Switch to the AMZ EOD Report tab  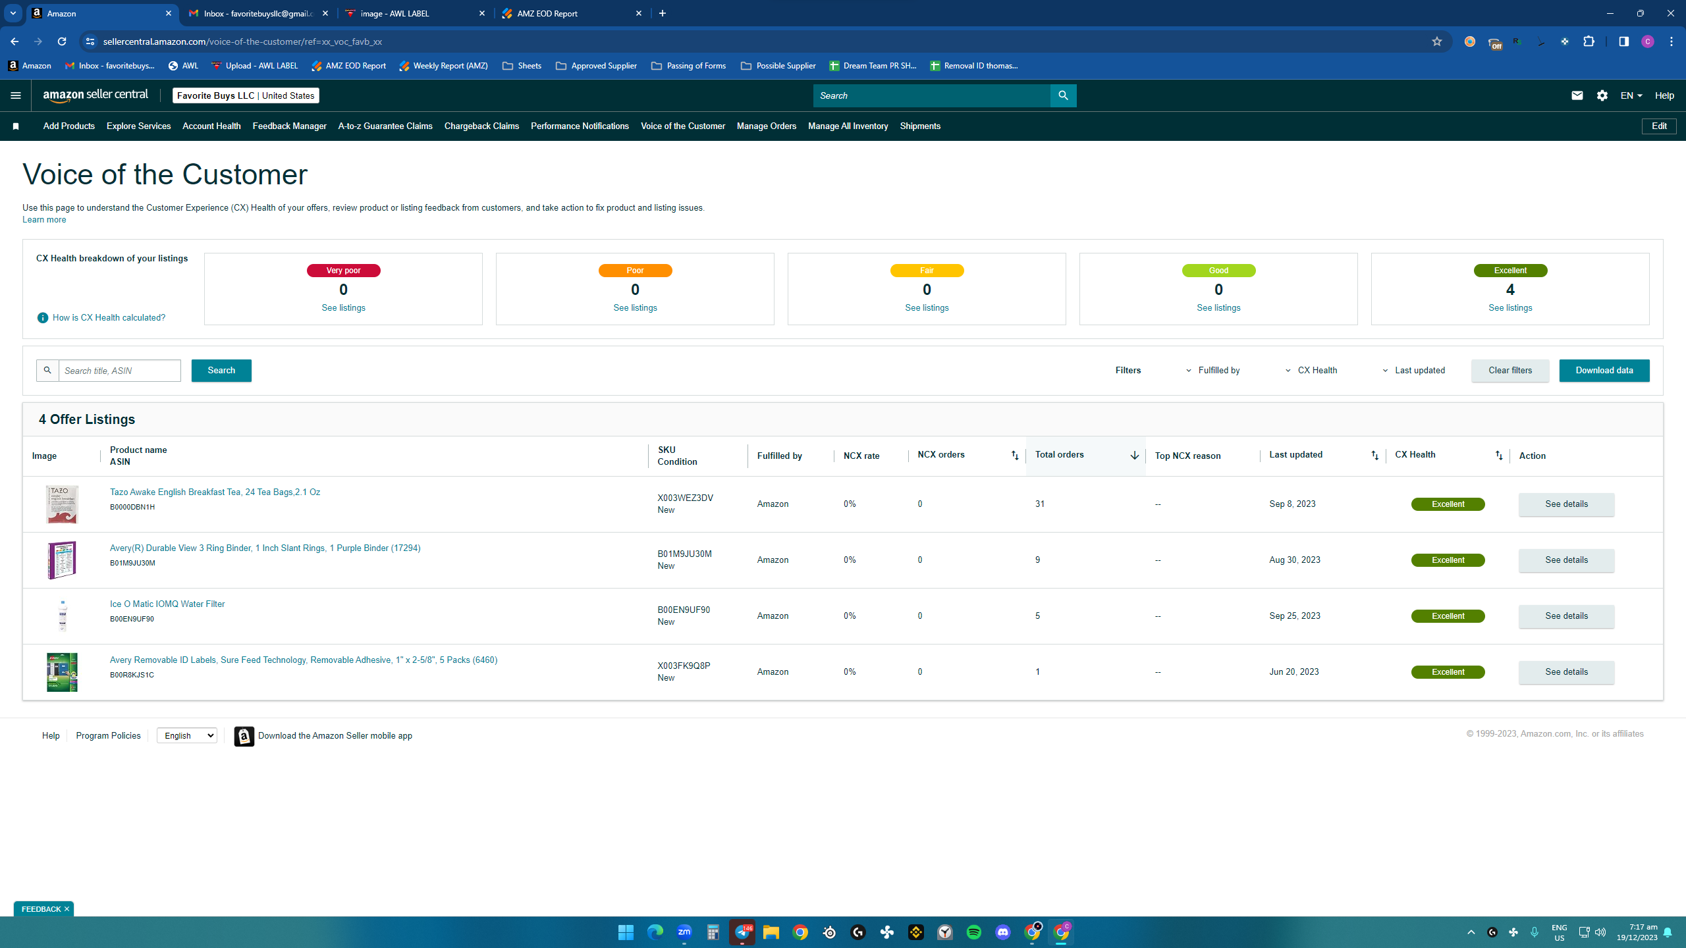coord(570,13)
